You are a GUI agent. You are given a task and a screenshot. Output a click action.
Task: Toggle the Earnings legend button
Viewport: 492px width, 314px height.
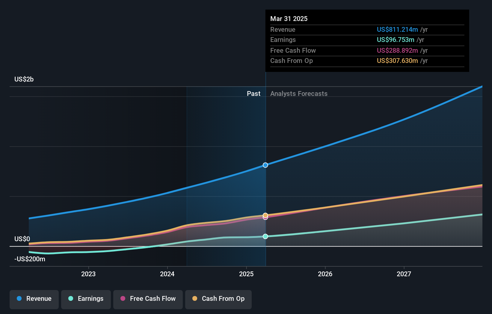[86, 299]
